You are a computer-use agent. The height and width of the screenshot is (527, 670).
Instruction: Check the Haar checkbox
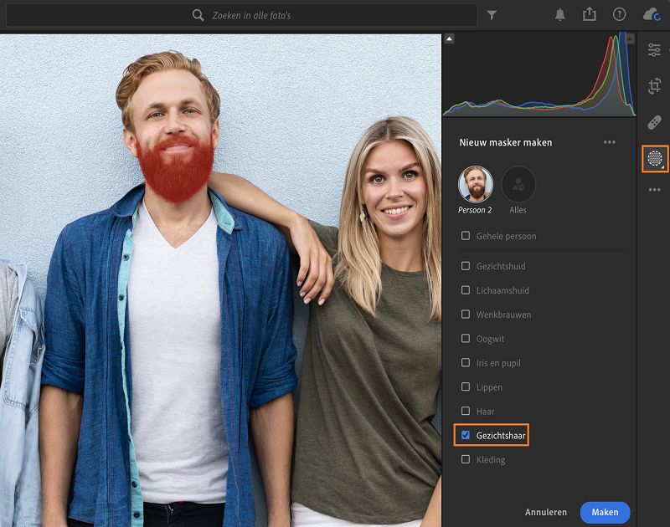point(466,411)
